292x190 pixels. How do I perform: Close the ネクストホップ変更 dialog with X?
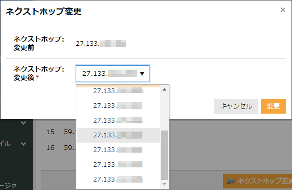283,9
